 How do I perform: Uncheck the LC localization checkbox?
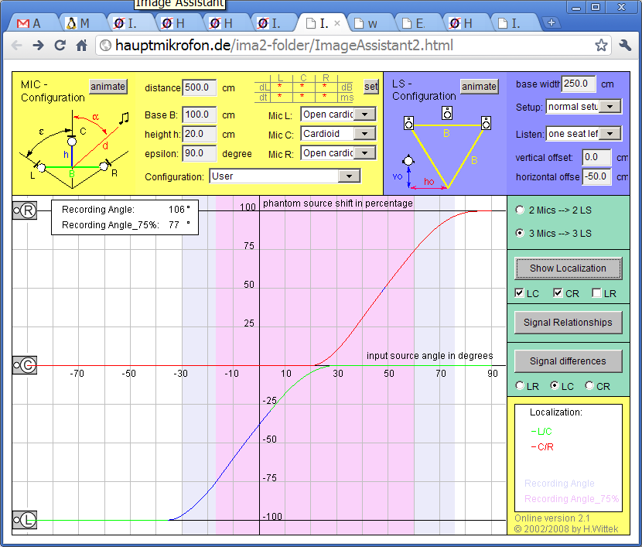click(x=519, y=292)
